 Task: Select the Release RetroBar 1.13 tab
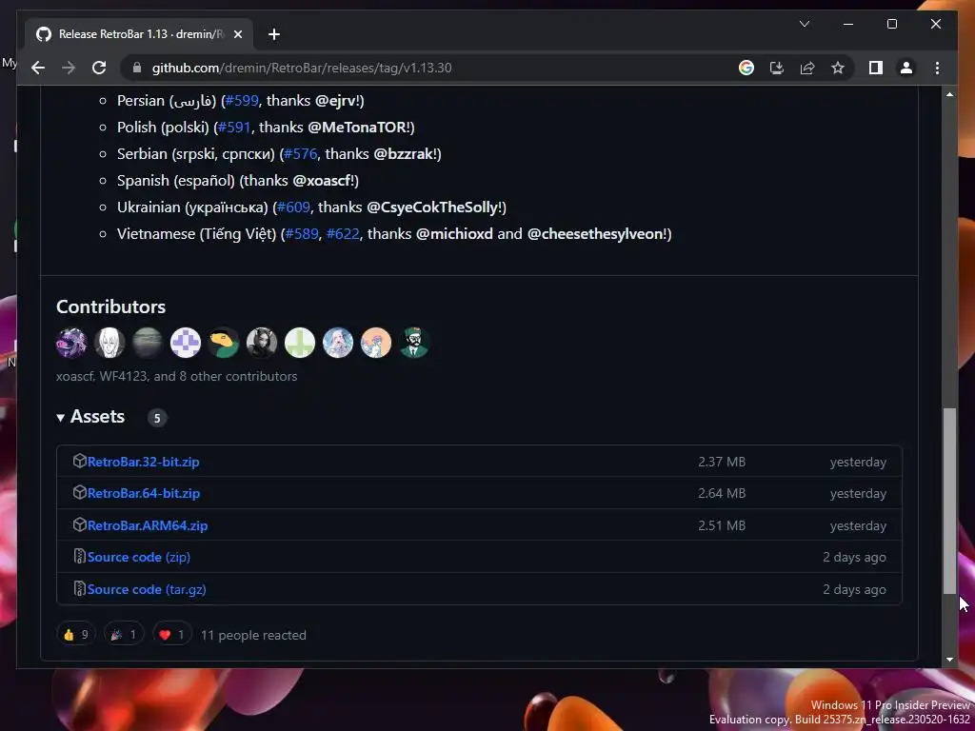[139, 34]
